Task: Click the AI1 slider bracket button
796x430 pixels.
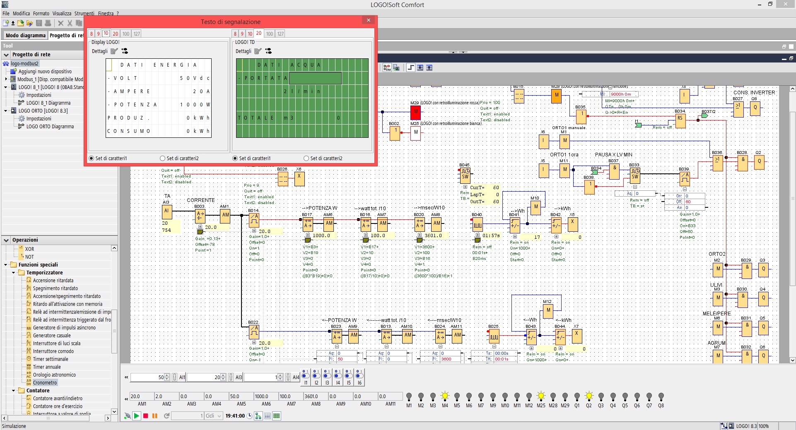Action: [x=174, y=377]
